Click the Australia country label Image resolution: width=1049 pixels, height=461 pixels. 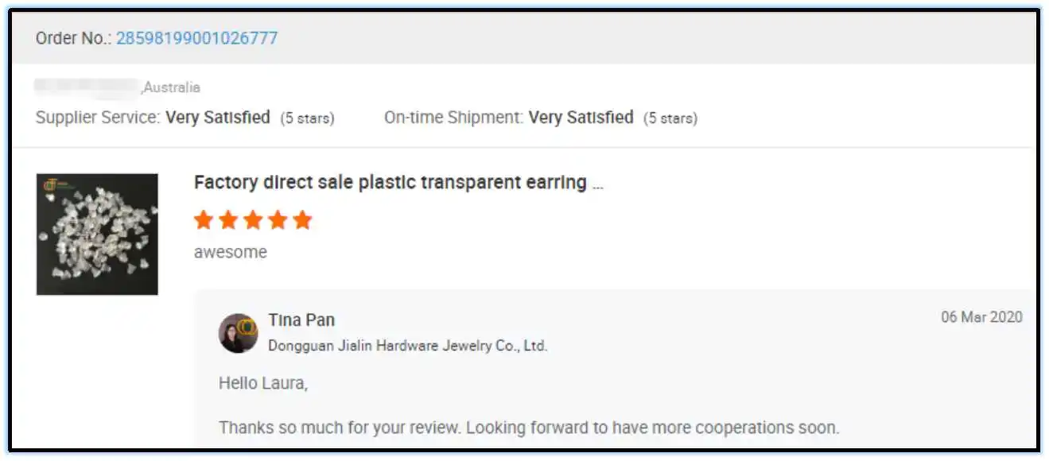pyautogui.click(x=172, y=87)
